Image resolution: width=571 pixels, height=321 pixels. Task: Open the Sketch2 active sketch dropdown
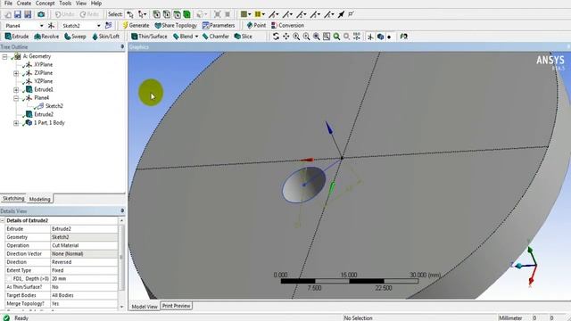pos(99,26)
